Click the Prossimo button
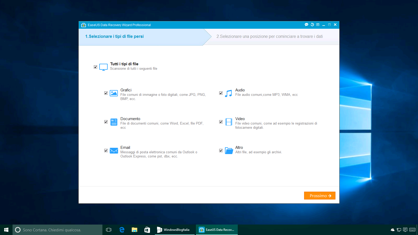 [x=320, y=196]
